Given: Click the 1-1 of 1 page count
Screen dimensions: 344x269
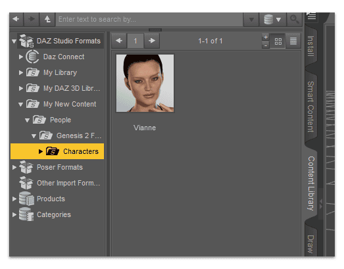Looking at the screenshot, I should coord(210,41).
